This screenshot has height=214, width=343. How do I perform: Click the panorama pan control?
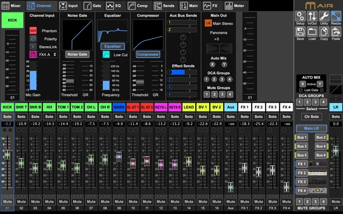[x=219, y=48]
